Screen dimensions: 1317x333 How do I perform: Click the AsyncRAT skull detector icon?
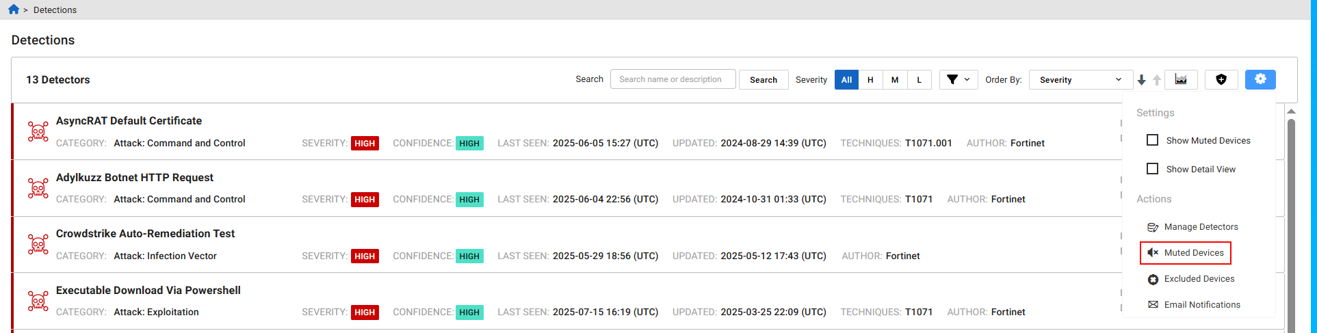coord(38,131)
